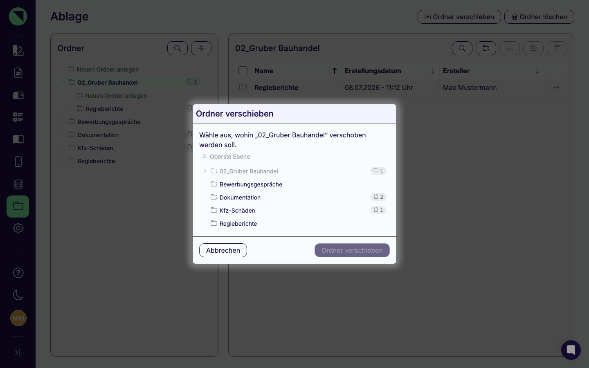Screen dimensions: 589x368
Task: Collapse all folders in Ordner panel
Action: (x=201, y=48)
